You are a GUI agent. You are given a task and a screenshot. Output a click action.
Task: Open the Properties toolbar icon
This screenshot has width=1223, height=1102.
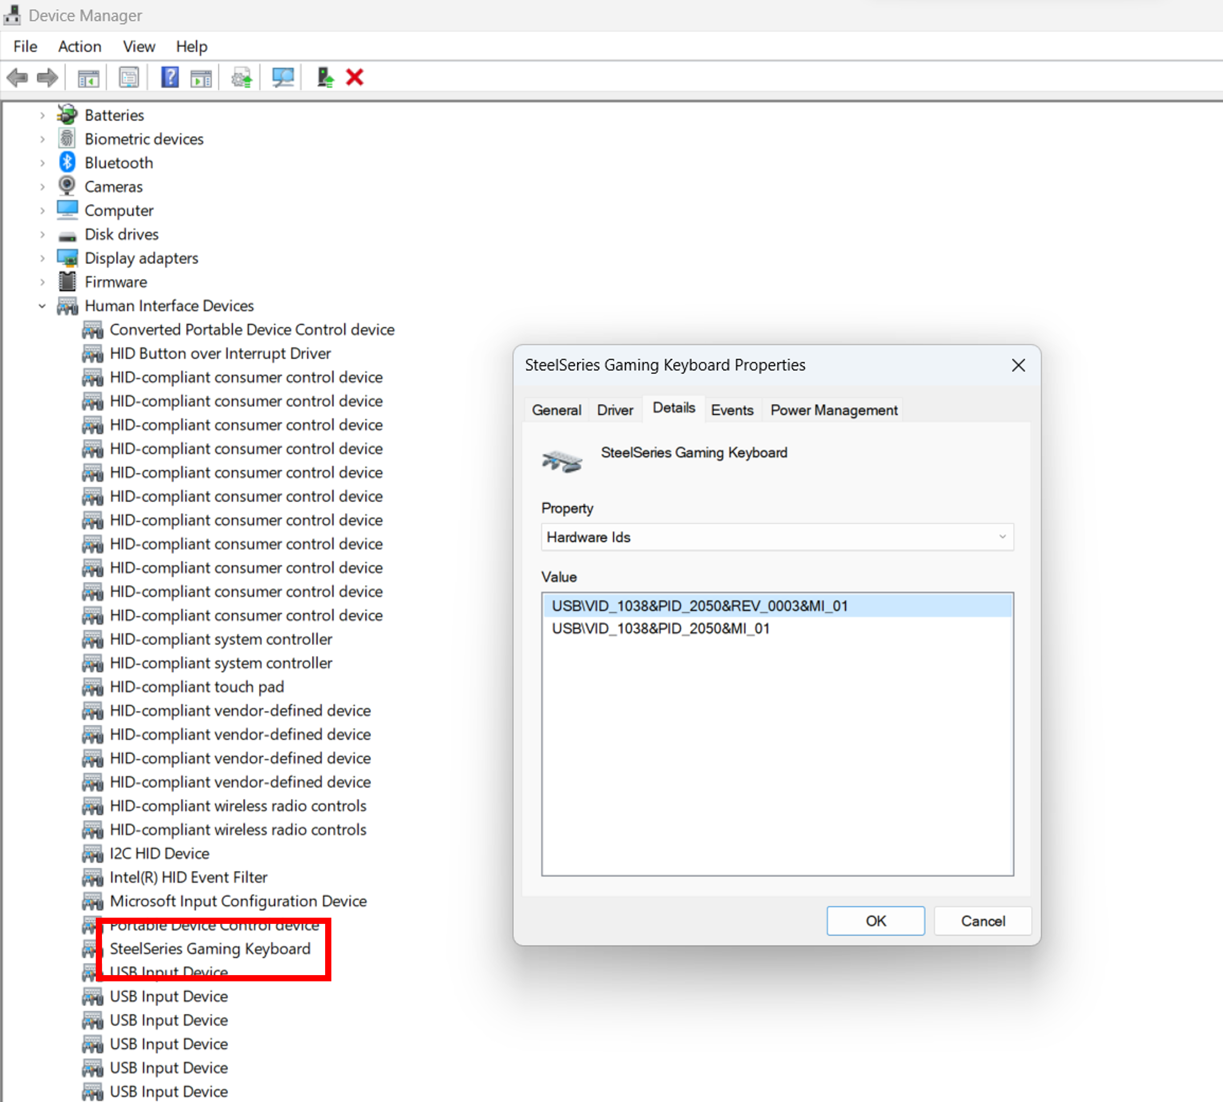128,77
